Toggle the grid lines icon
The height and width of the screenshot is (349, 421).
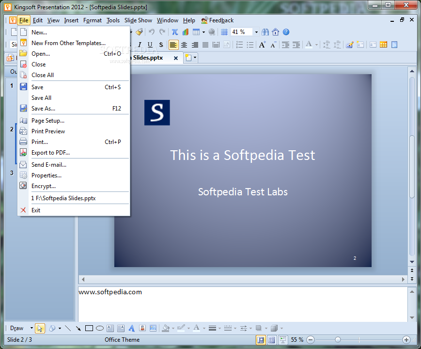[224, 32]
